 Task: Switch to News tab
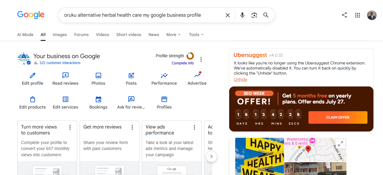tap(154, 35)
